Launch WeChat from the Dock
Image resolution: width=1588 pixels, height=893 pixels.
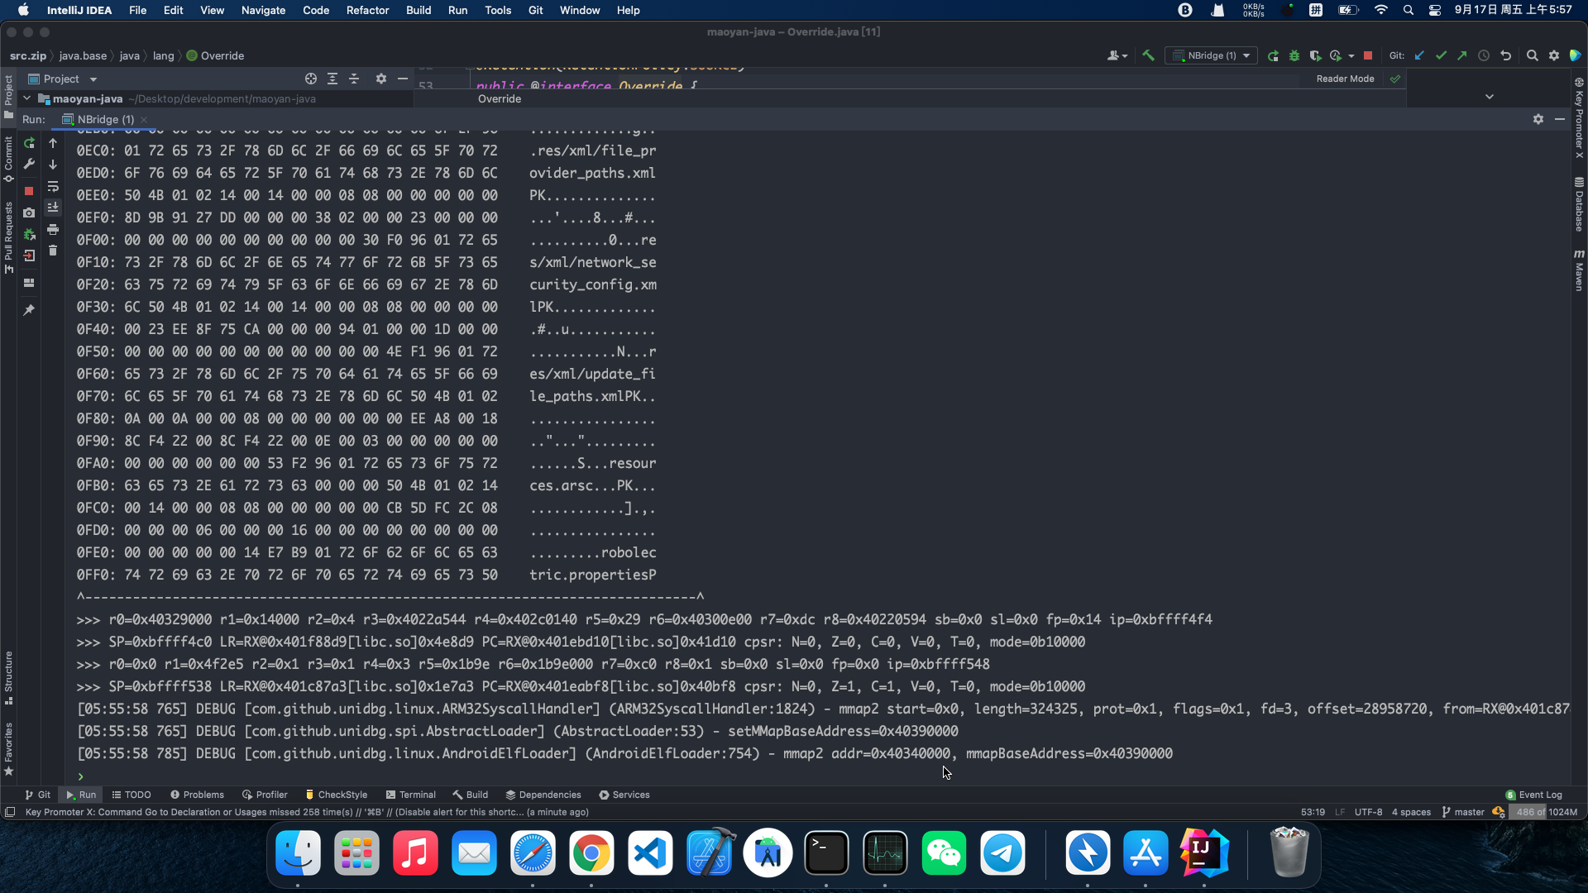pos(944,852)
